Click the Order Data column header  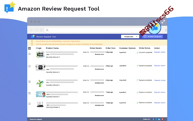pyautogui.click(x=111, y=48)
